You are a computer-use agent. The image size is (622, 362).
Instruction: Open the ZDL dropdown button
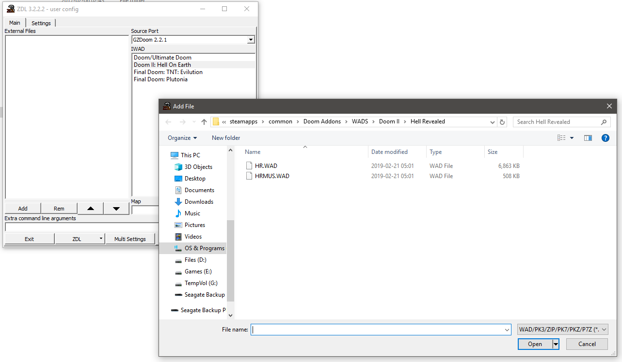(x=80, y=239)
